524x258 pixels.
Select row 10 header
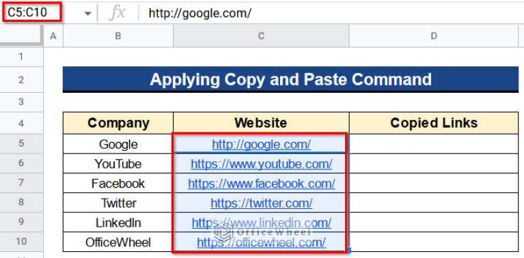[x=21, y=242]
